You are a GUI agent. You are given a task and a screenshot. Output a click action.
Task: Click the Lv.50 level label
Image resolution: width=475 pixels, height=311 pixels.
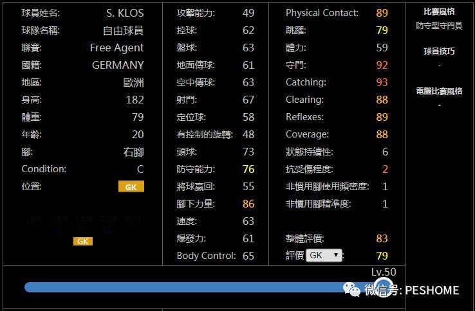point(384,272)
